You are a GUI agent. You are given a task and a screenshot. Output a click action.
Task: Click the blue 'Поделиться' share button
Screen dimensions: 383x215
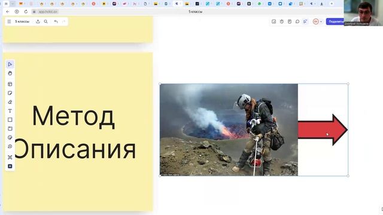(x=335, y=21)
